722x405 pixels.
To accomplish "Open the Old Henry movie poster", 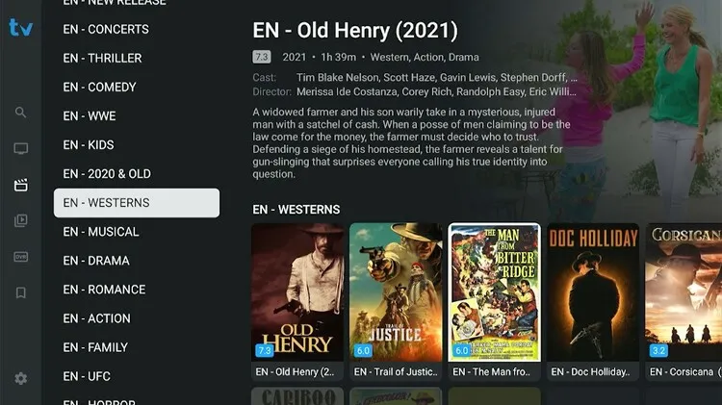I will [297, 302].
